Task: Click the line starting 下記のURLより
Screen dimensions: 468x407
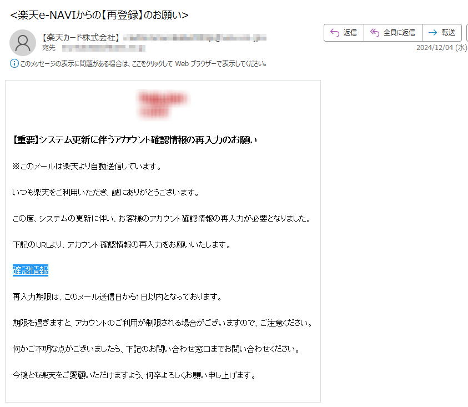Action: click(122, 245)
